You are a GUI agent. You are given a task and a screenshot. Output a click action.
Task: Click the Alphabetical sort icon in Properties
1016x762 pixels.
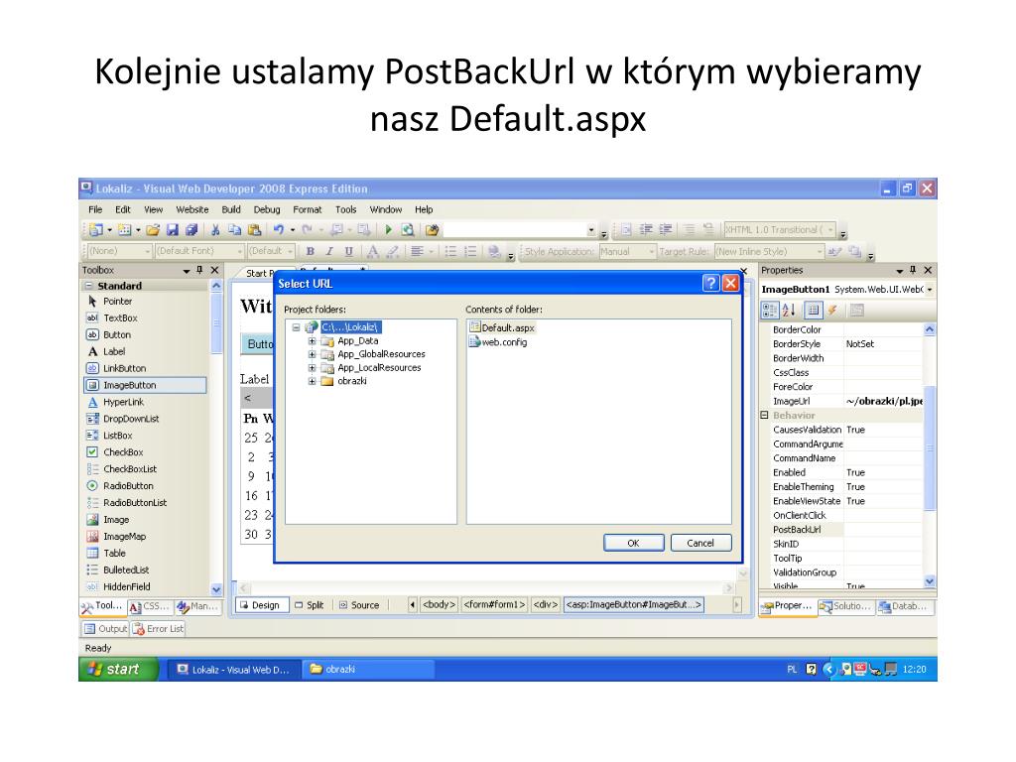click(x=789, y=311)
